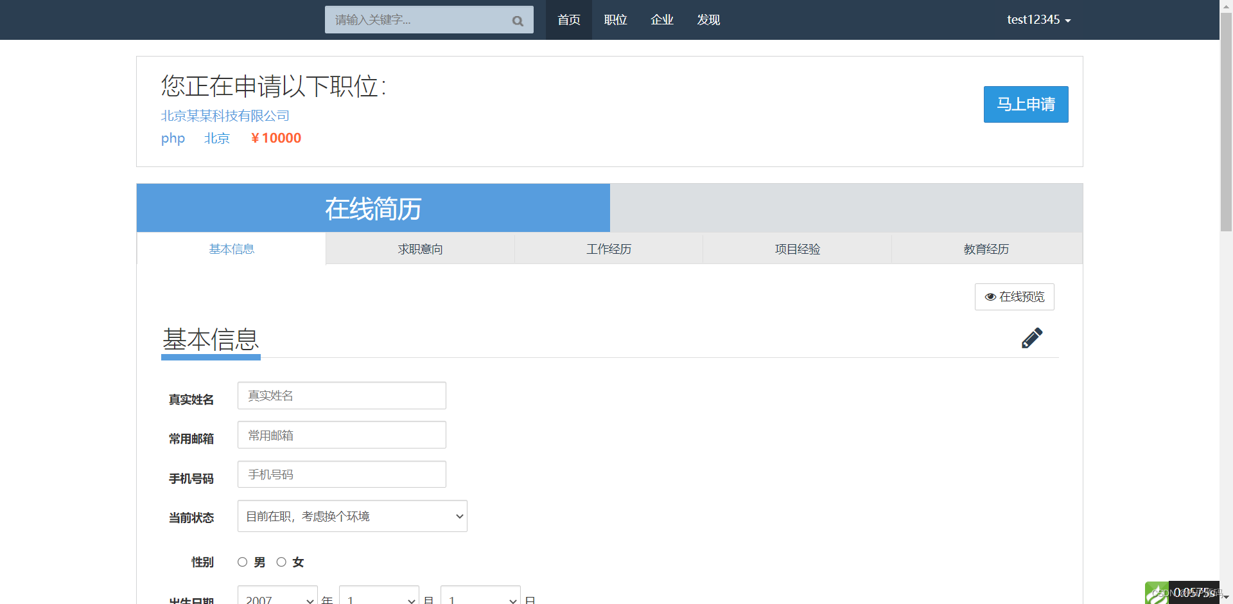The image size is (1233, 604).
Task: Click the 马上申请 button
Action: [x=1026, y=104]
